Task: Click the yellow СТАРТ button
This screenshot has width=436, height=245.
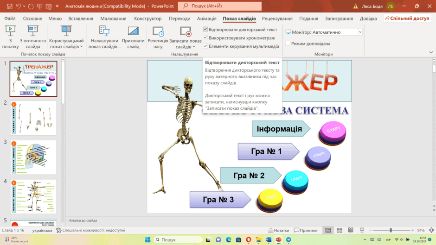Action: [x=270, y=200]
